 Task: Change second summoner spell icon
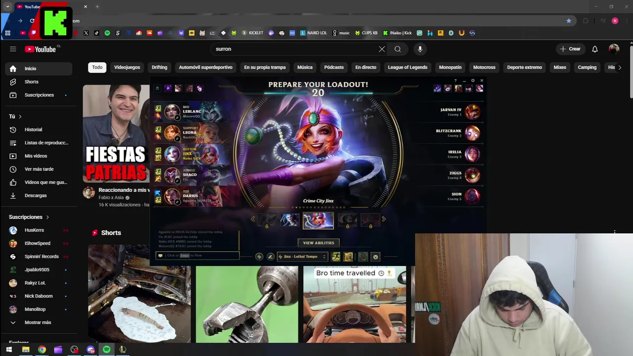(x=348, y=257)
